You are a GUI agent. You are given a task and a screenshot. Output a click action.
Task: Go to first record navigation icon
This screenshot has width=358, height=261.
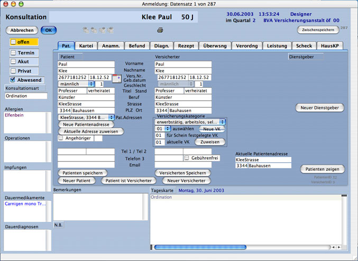(x=86, y=30)
